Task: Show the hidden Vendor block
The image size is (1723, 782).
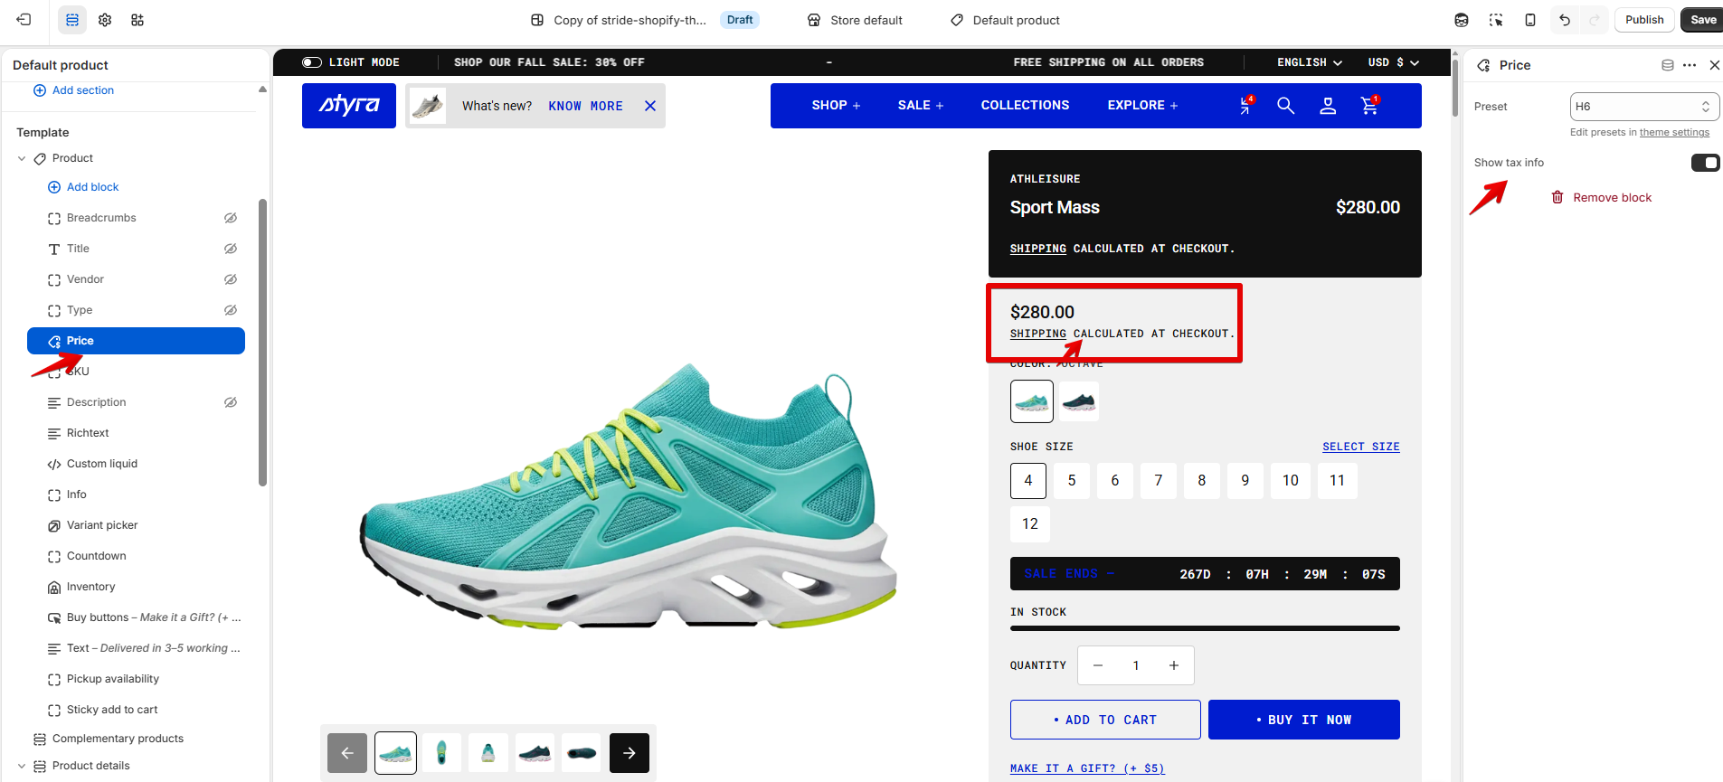Action: [231, 279]
